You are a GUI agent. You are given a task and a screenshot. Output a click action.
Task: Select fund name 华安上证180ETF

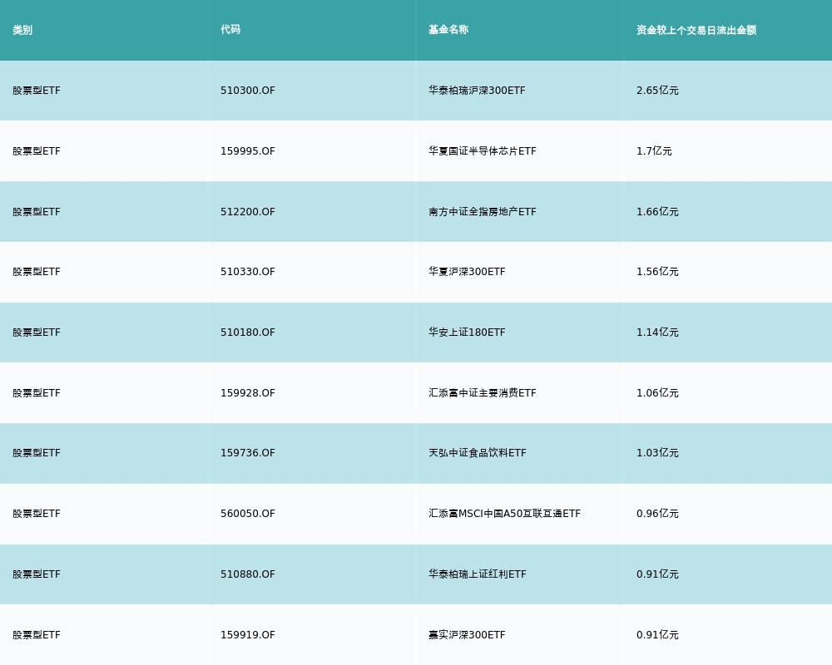pyautogui.click(x=467, y=332)
